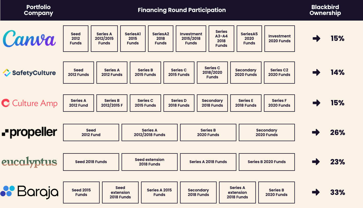The width and height of the screenshot is (363, 208).
Task: Select Baraja's Series A extension 2018 Funds box
Action: point(237,192)
